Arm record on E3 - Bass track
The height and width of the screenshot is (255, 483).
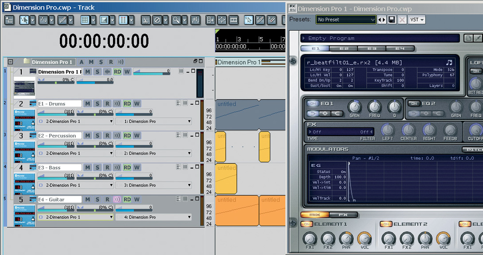(107, 168)
